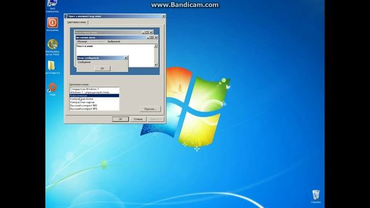
Task: Click the preview scrollbar down arrow
Action: click(x=156, y=65)
